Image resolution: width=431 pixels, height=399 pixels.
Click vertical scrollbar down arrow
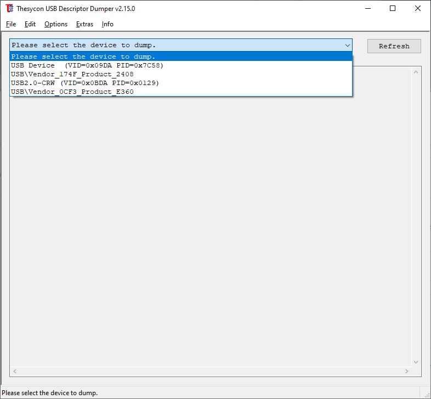[x=416, y=362]
